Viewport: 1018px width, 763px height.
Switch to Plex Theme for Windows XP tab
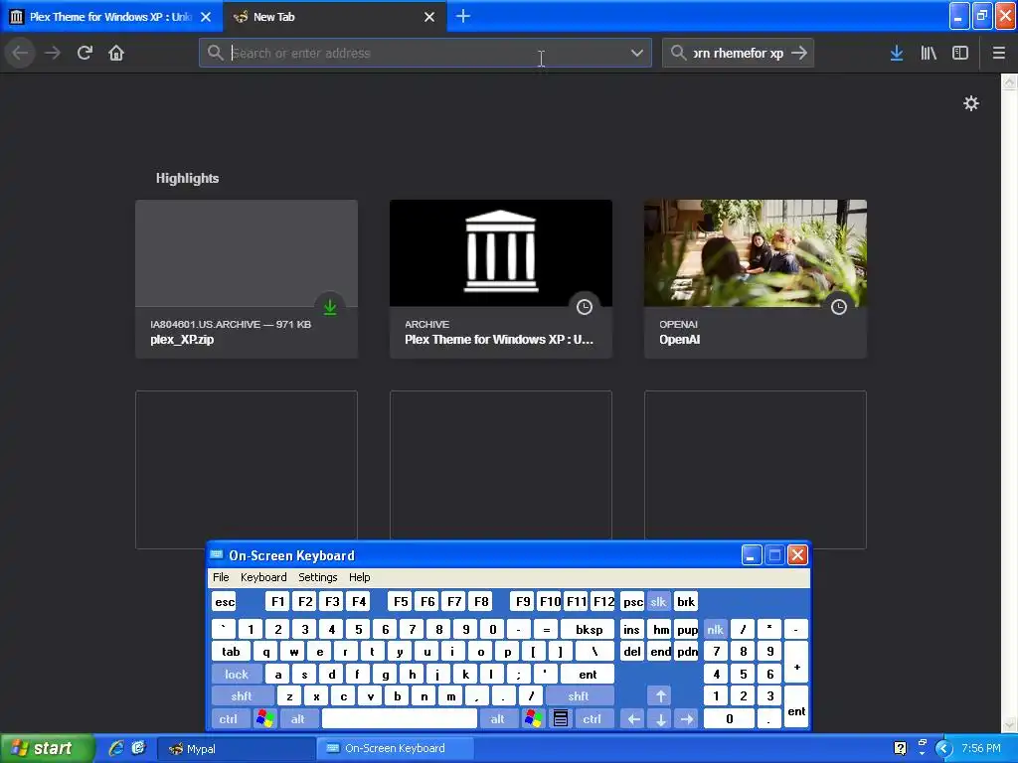111,17
